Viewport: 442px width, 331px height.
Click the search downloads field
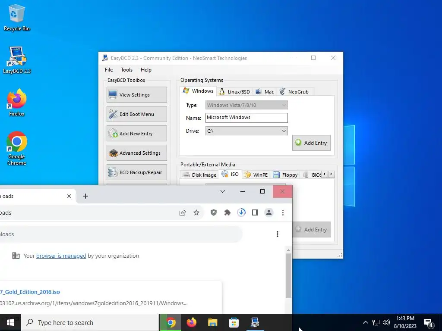(x=121, y=234)
